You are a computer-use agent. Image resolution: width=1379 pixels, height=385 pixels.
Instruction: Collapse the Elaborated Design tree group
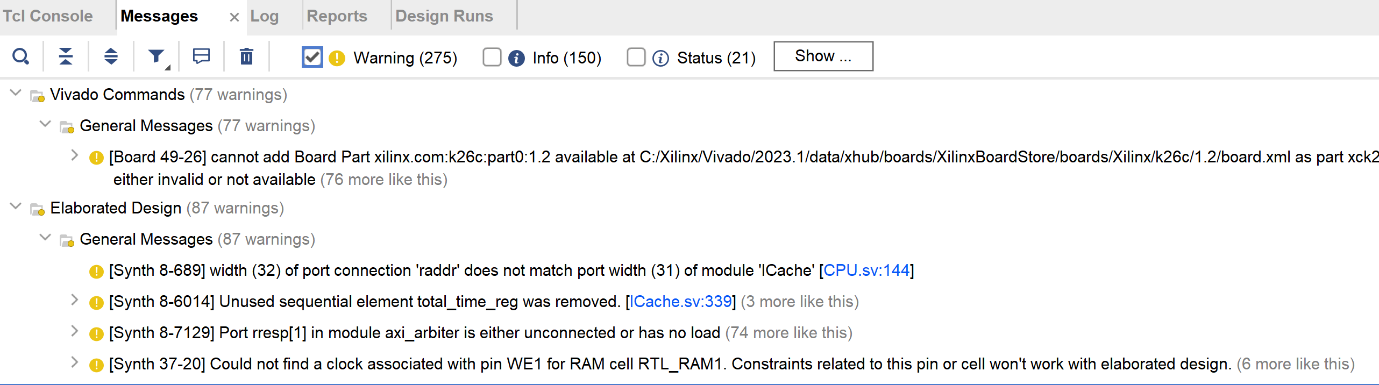click(x=16, y=206)
